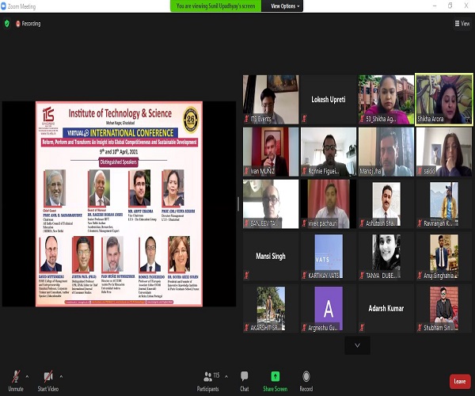Viewport: 475px width, 396px height.
Task: Click the Start Video camera icon
Action: point(48,376)
